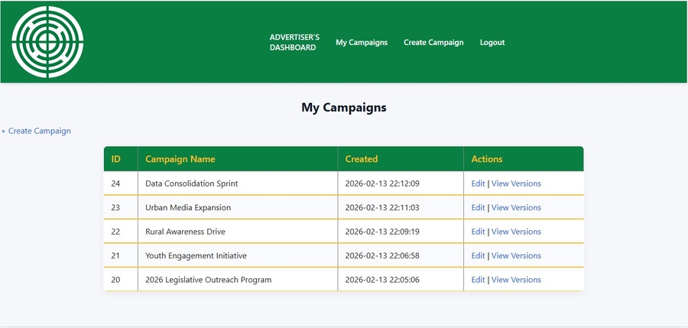Click the circular maze logo
The image size is (688, 328).
[47, 42]
